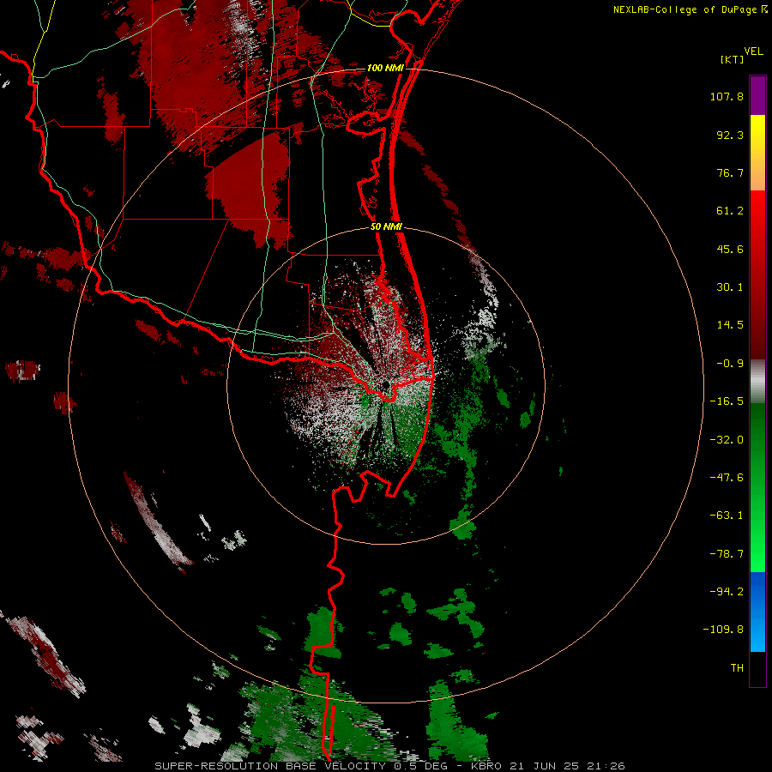The width and height of the screenshot is (772, 772).
Task: Select the -0.9 scale value
Action: point(730,364)
